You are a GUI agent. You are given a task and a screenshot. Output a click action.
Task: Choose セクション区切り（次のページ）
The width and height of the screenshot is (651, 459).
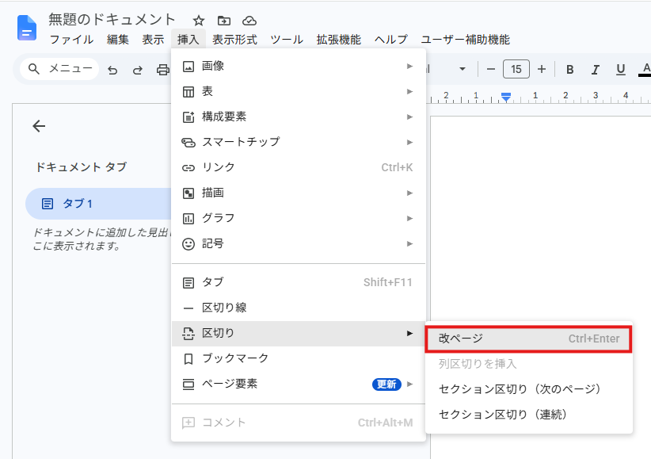tap(529, 389)
